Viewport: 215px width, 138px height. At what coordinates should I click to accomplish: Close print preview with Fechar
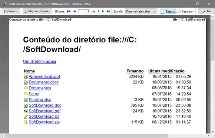pos(206,11)
